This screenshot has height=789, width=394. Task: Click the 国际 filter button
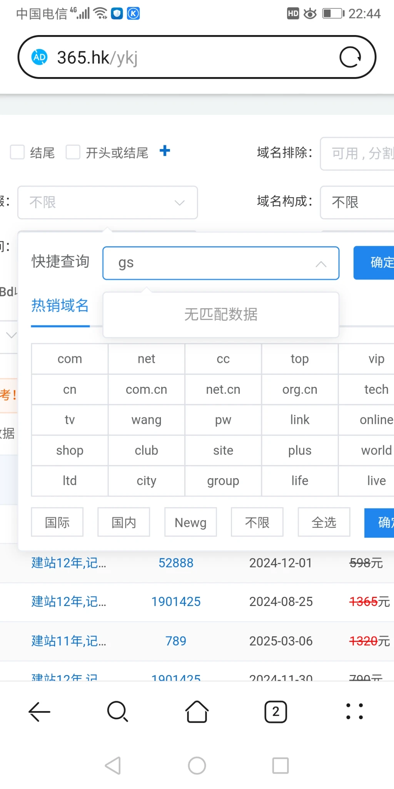click(x=57, y=522)
